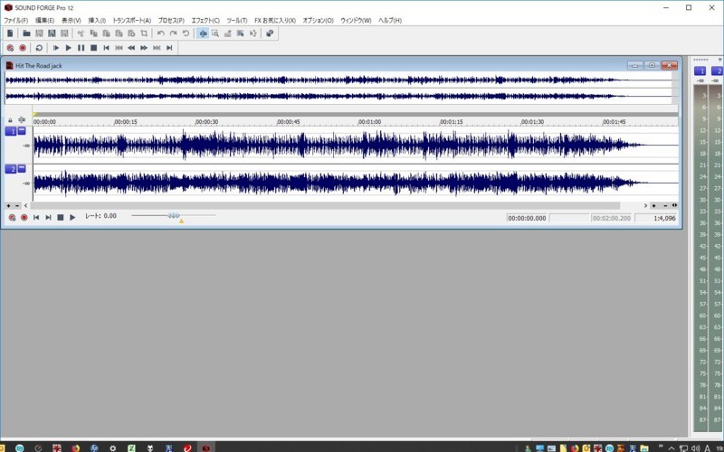
Task: Select channel 2 button in data window
Action: tap(11, 169)
